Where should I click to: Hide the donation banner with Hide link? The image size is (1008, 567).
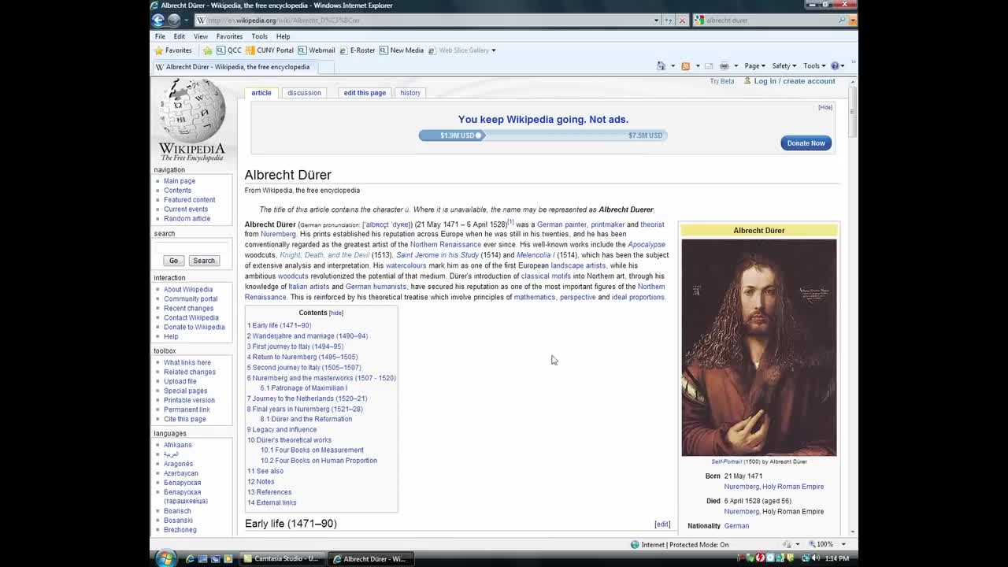(825, 107)
